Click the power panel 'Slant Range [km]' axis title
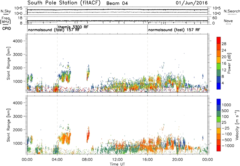This screenshot has height=166, width=240. pos(8,63)
